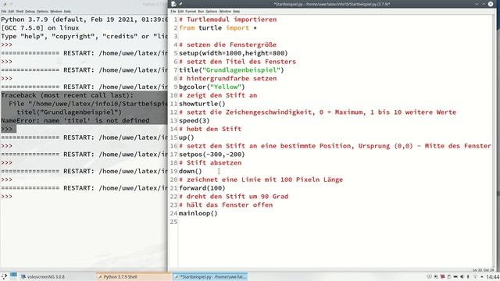Click comment '# Turtlemodul importieren'
The height and width of the screenshot is (281, 500).
point(227,20)
